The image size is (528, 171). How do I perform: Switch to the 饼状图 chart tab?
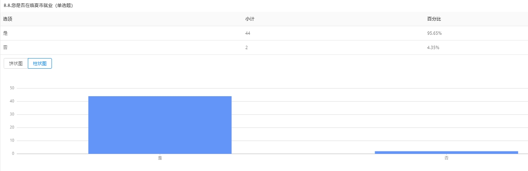[16, 63]
